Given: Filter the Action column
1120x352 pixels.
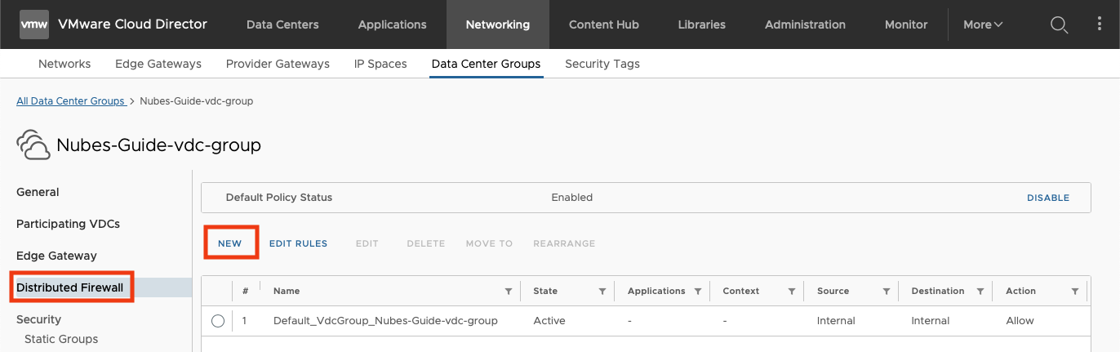Looking at the screenshot, I should pos(1074,292).
